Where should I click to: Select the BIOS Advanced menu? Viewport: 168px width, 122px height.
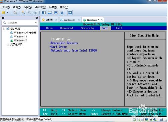click(x=66, y=28)
